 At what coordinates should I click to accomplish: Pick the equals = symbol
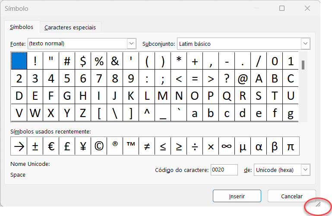pyautogui.click(x=195, y=78)
